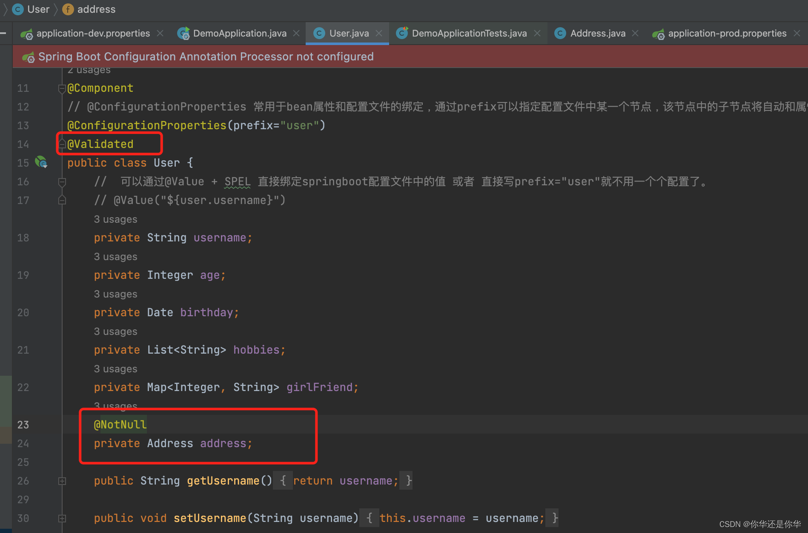Toggle the fold end marker at line 17
This screenshot has width=808, height=533.
click(x=62, y=200)
